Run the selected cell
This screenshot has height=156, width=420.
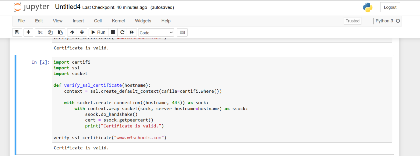click(98, 32)
